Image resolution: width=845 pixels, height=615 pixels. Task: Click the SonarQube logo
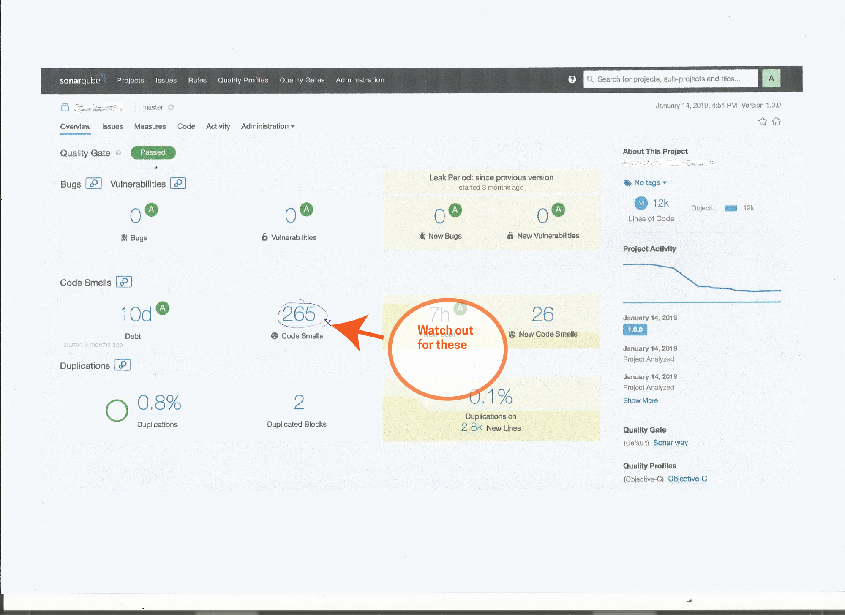[82, 80]
